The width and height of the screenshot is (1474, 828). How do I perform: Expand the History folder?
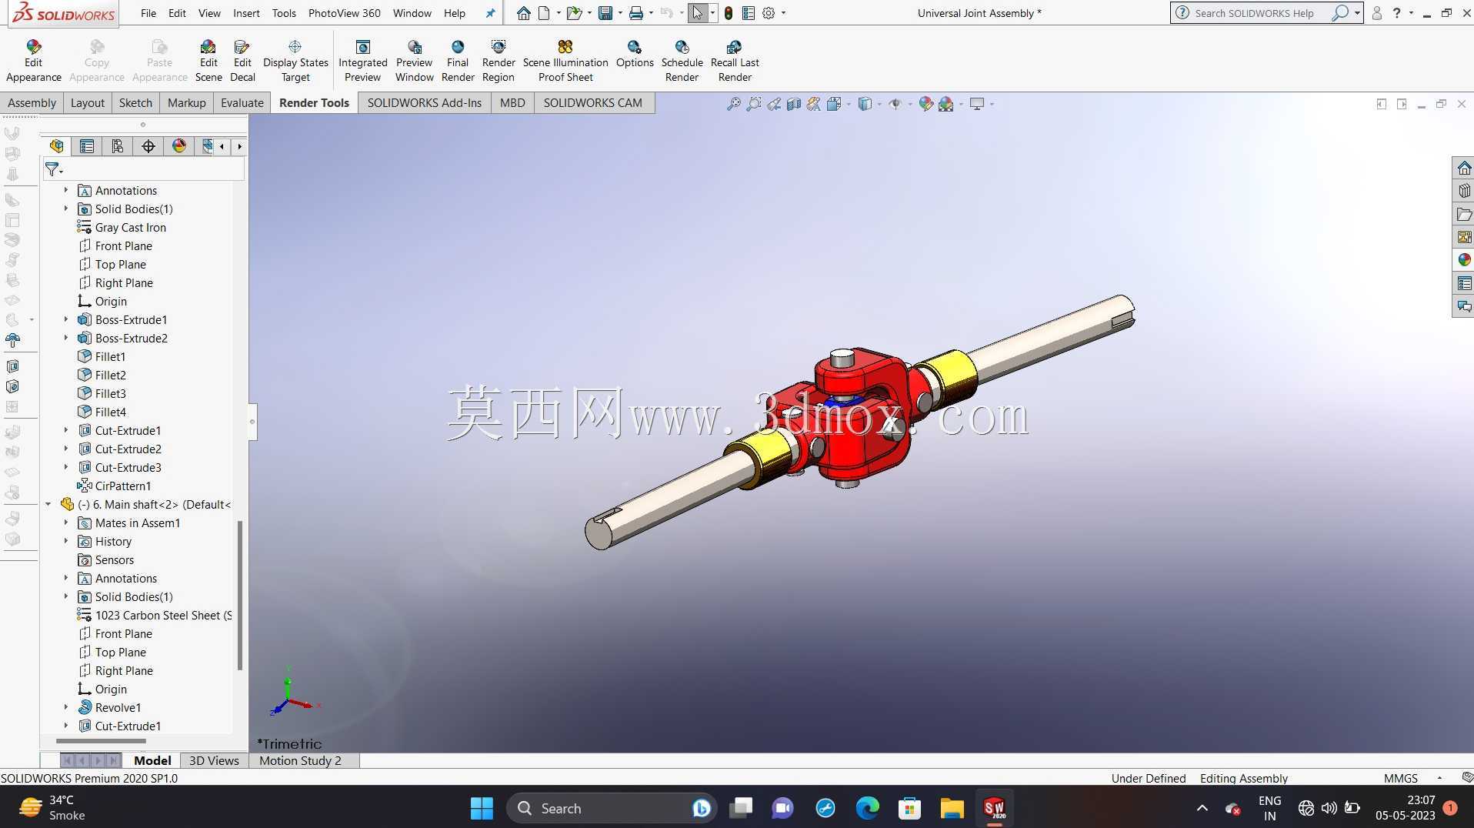[x=65, y=541]
